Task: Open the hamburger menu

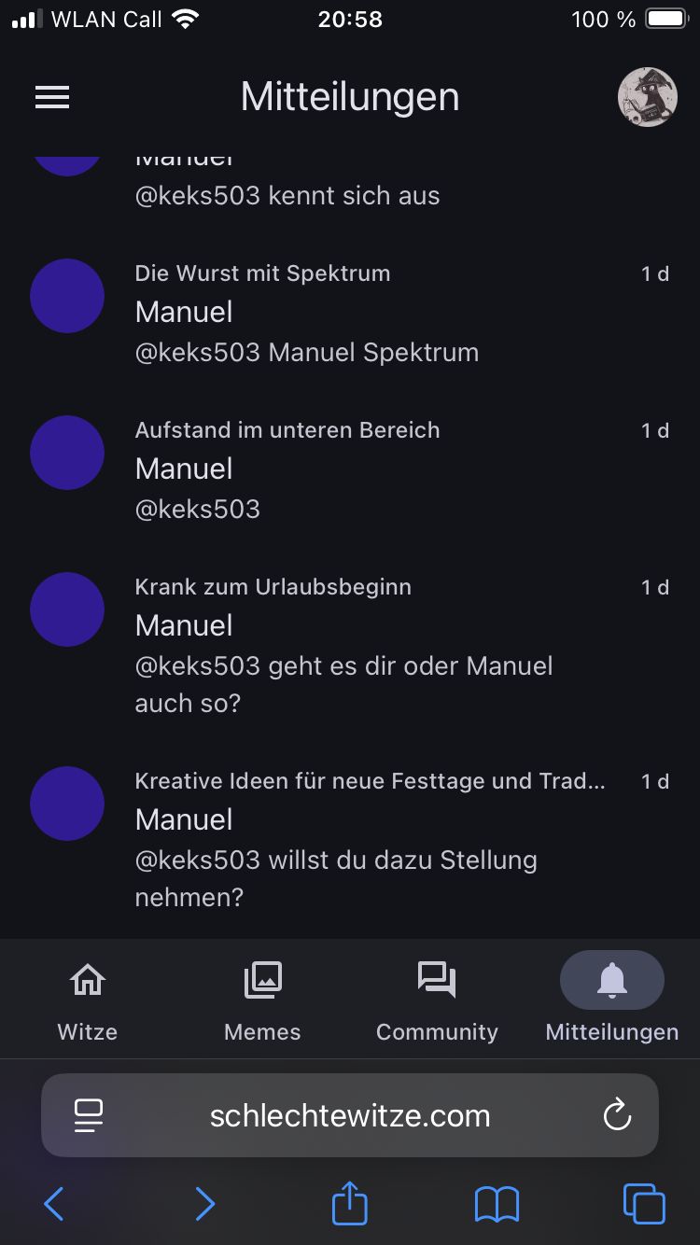Action: [52, 97]
